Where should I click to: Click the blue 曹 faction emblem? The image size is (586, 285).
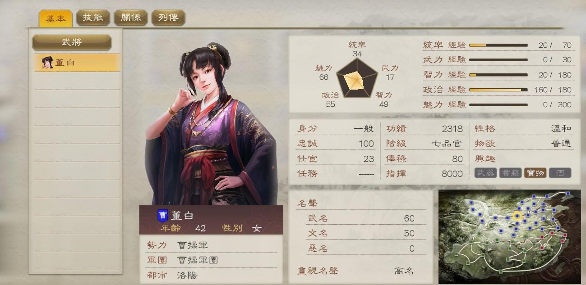(162, 216)
